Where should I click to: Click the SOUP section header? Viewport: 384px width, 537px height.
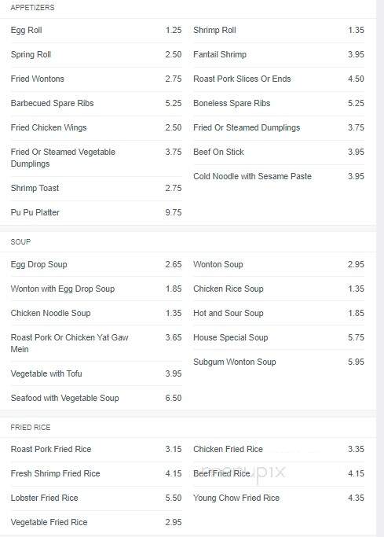(20, 242)
